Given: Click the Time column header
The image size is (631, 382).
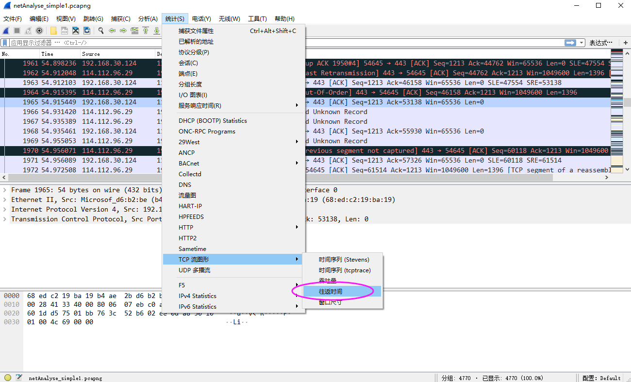Looking at the screenshot, I should tap(59, 54).
